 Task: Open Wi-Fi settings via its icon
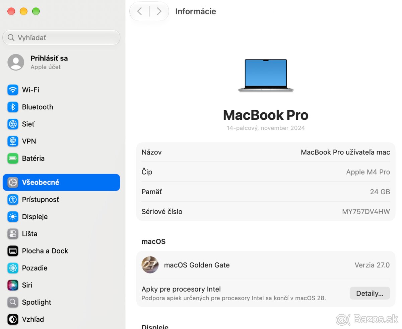13,90
